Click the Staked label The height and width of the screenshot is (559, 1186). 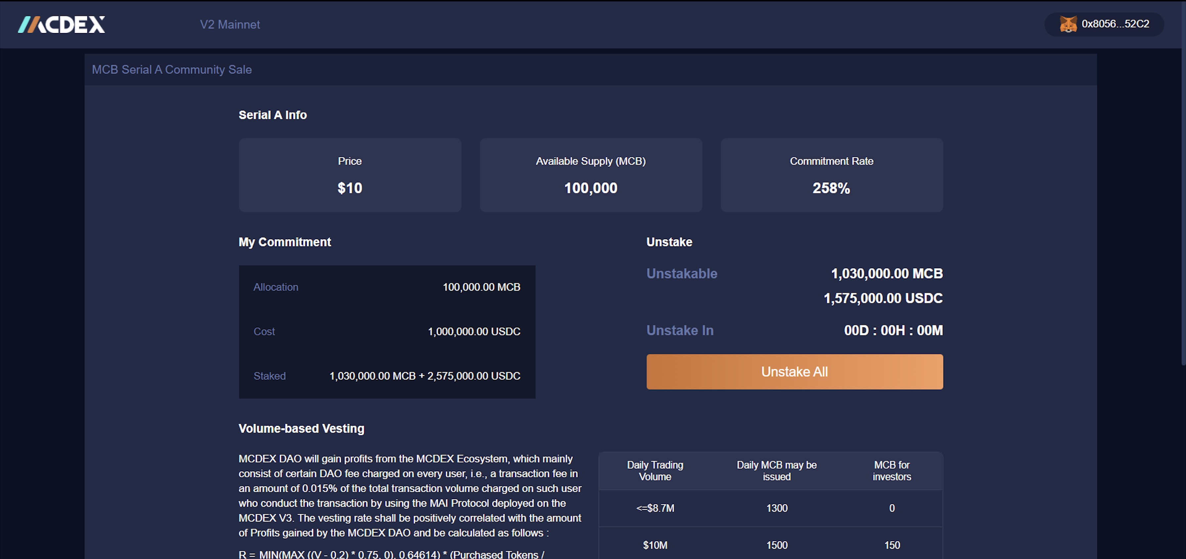pyautogui.click(x=270, y=376)
